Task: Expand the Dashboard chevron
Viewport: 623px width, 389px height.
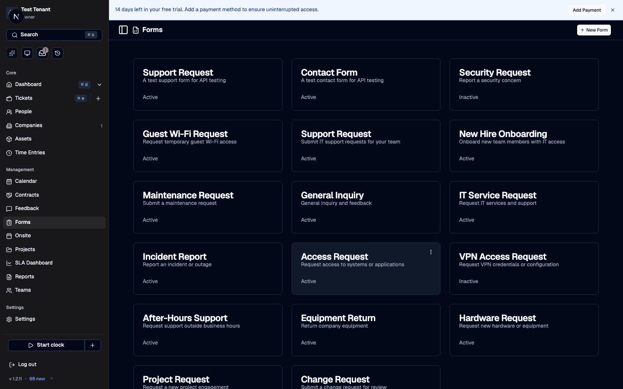Action: tap(100, 85)
